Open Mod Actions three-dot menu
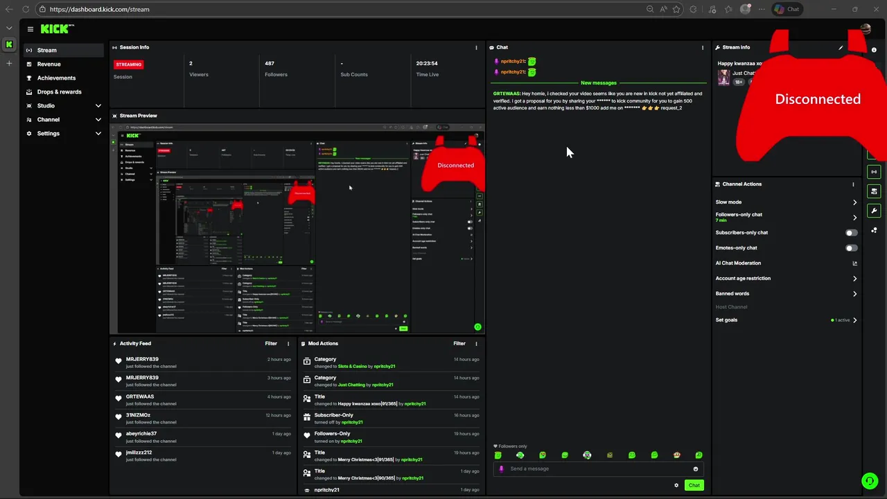Screen dimensions: 887x499 click(476, 344)
